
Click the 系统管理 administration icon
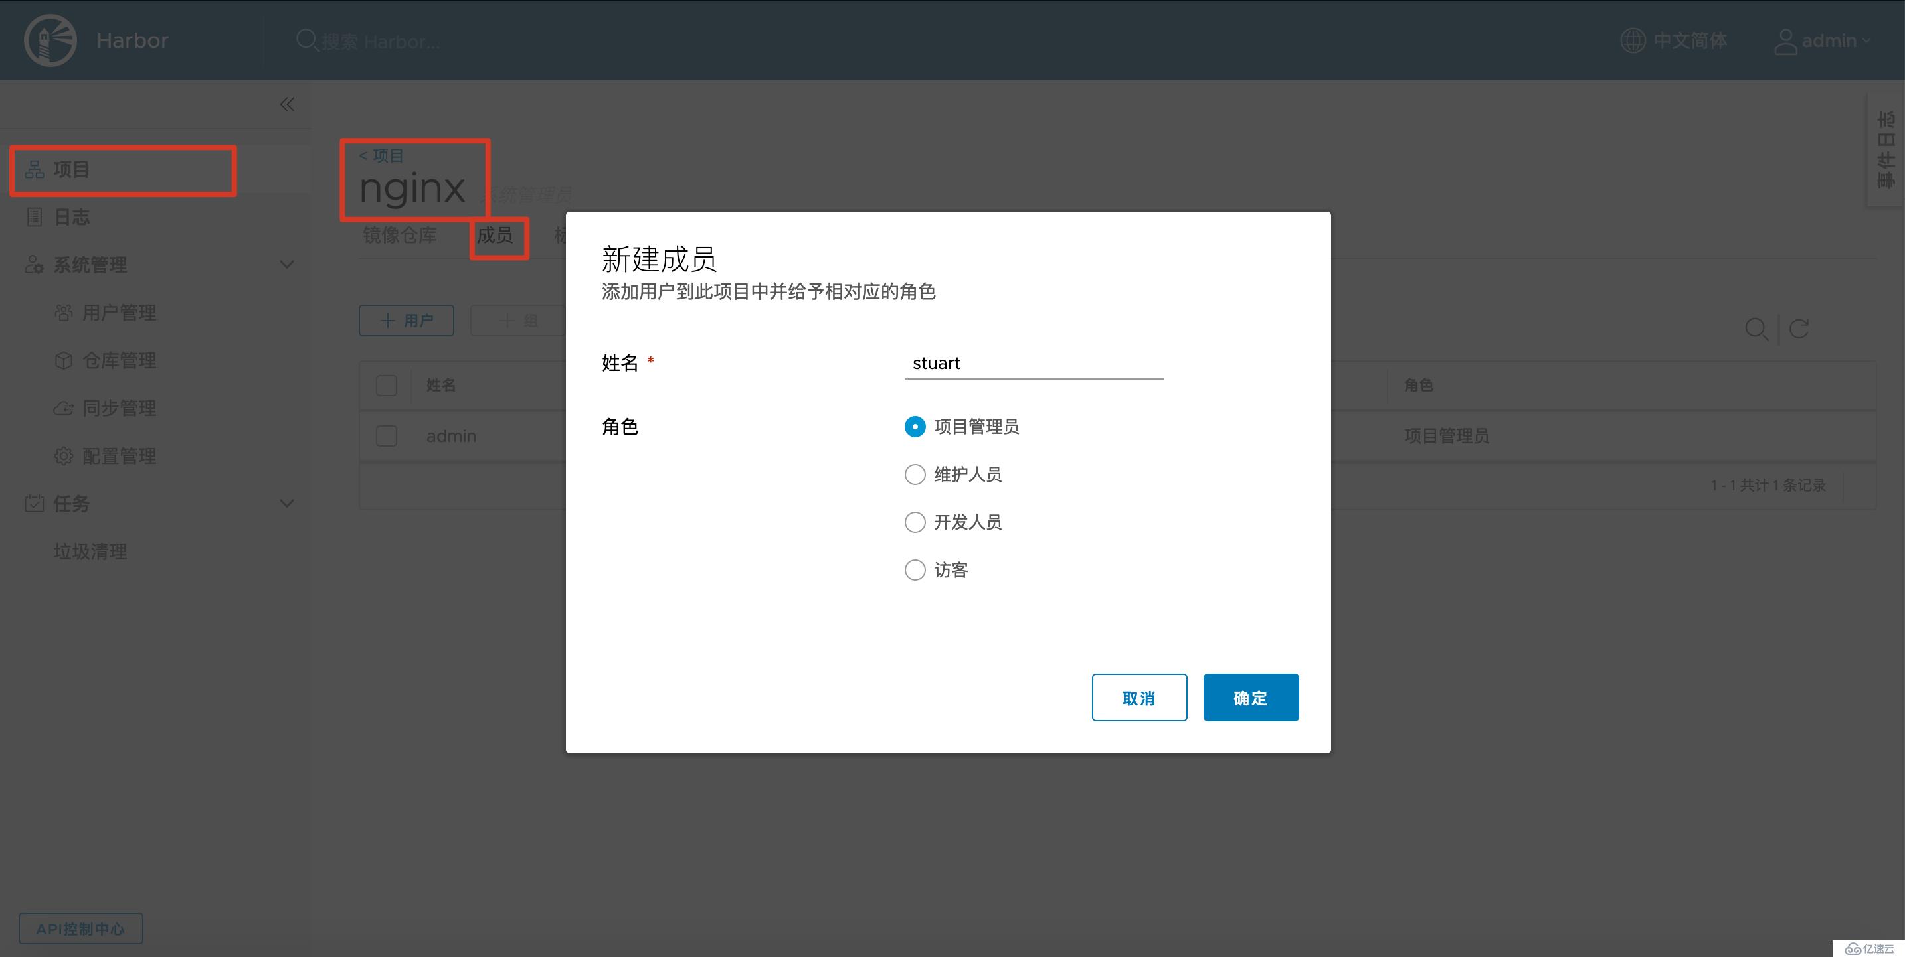tap(34, 265)
